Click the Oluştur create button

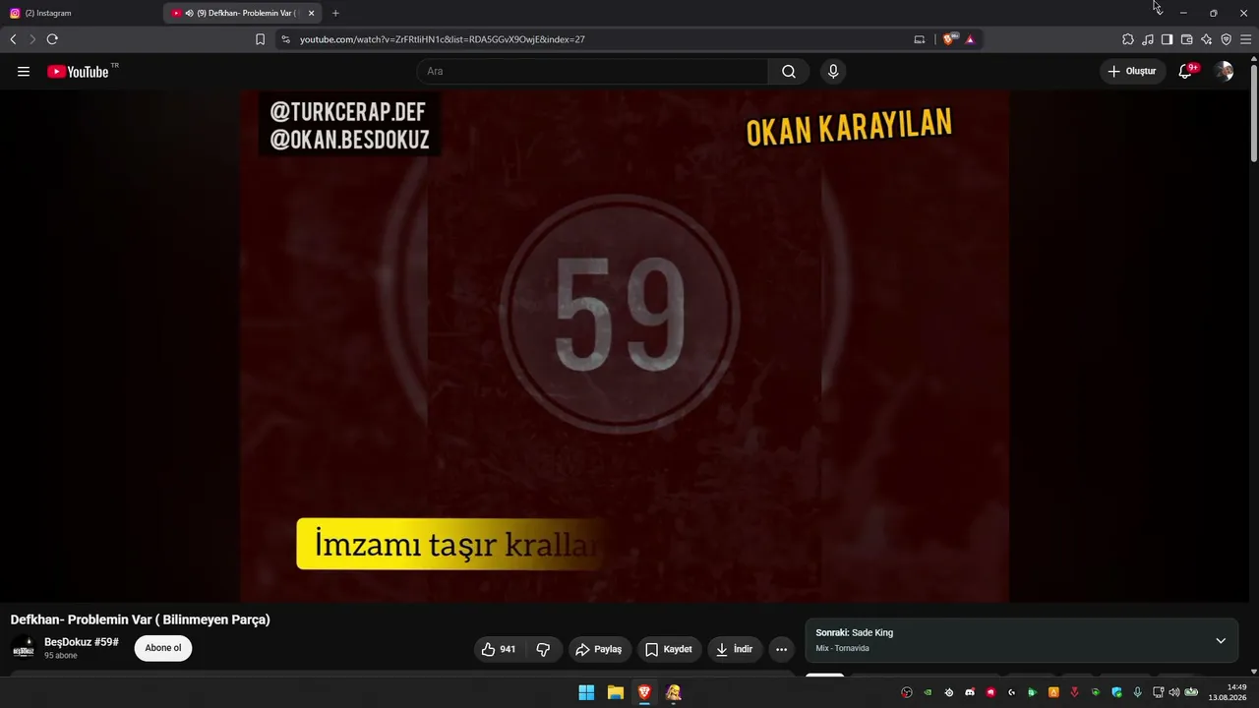(x=1132, y=72)
